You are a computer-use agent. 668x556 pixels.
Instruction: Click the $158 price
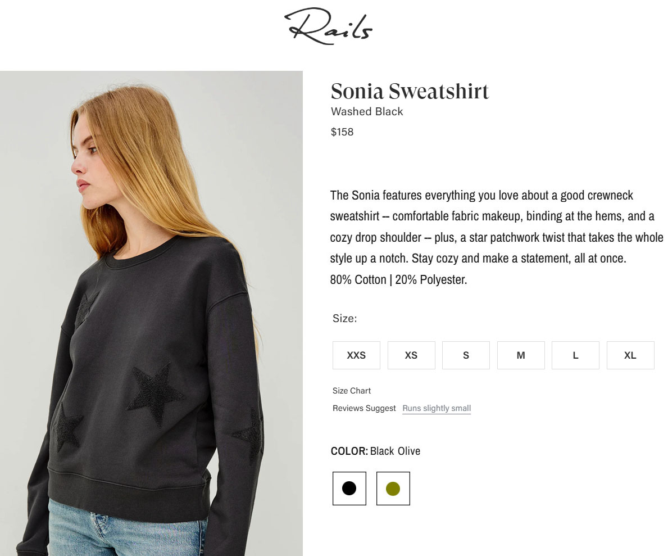click(x=342, y=132)
